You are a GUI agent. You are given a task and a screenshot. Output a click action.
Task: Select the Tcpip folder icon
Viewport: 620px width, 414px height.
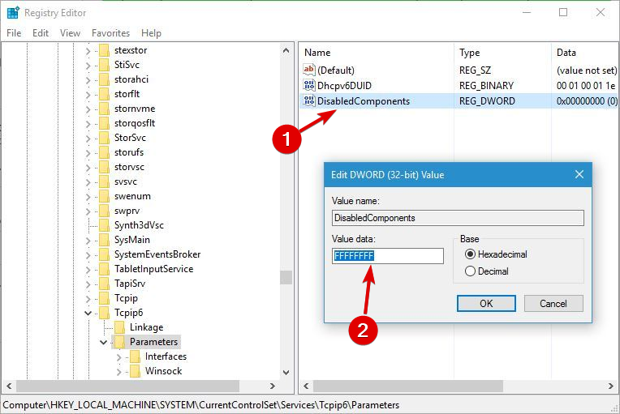coord(104,299)
